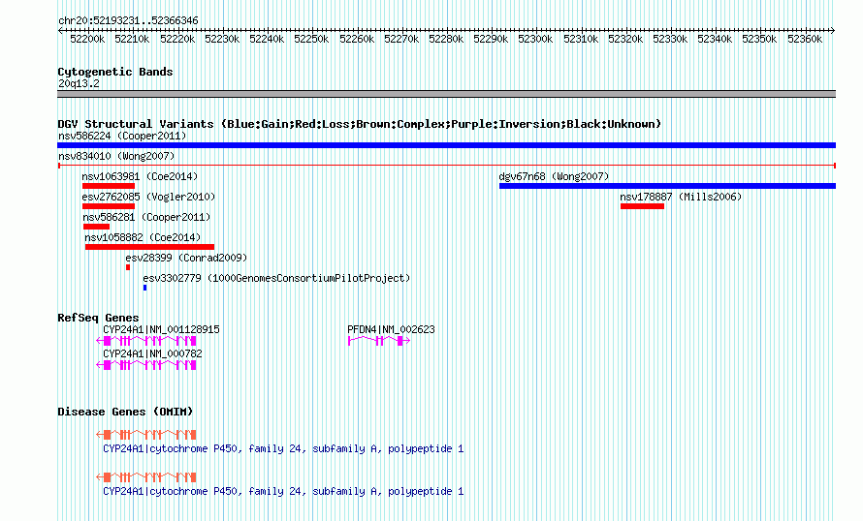Click the ruler's left end arrow
This screenshot has height=521, width=863.
(x=60, y=31)
